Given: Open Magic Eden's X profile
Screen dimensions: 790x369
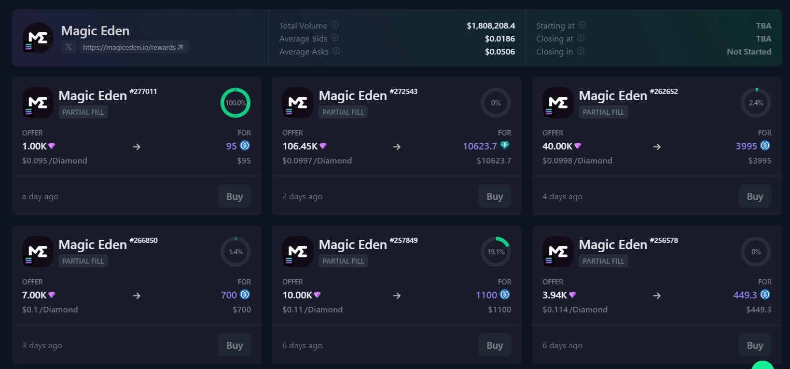Looking at the screenshot, I should pos(68,47).
